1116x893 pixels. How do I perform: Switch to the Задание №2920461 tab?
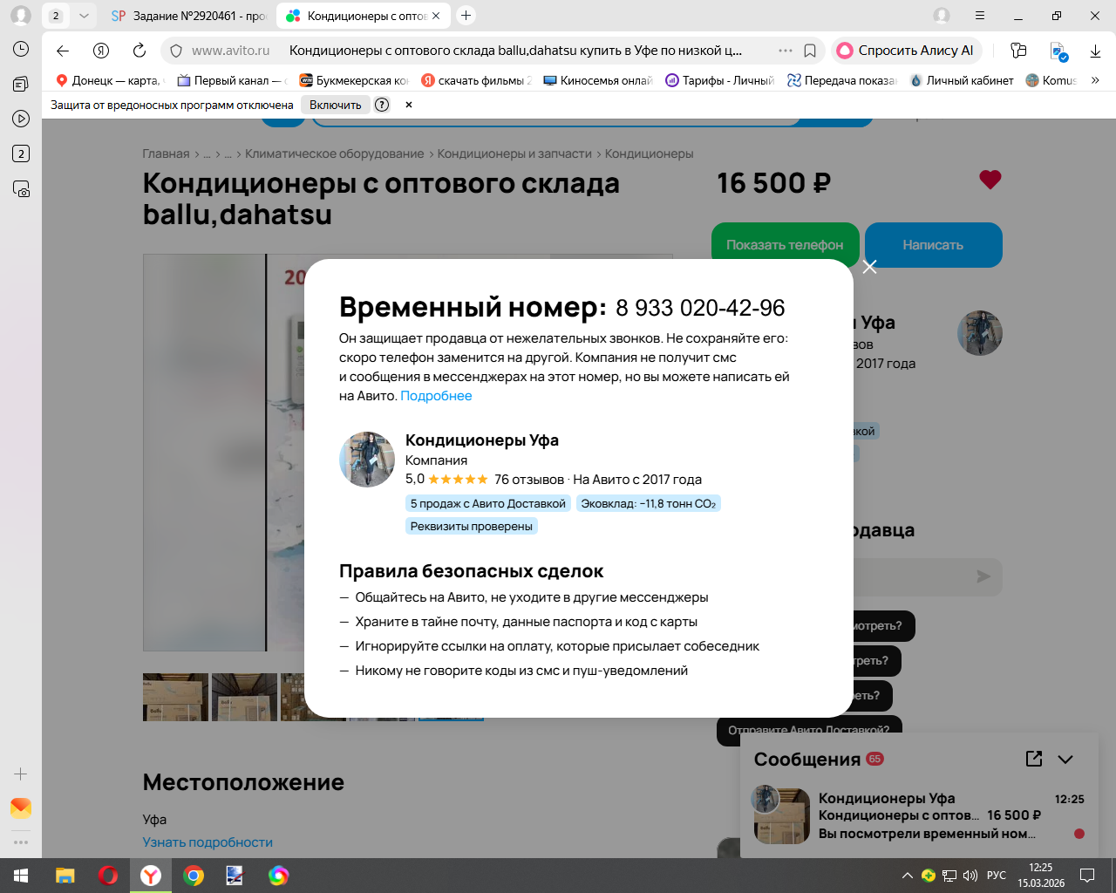pos(188,16)
